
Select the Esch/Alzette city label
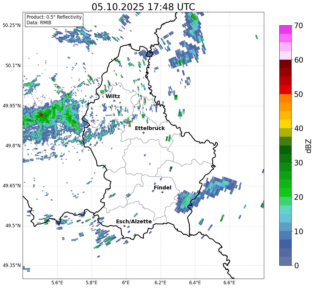(x=134, y=221)
